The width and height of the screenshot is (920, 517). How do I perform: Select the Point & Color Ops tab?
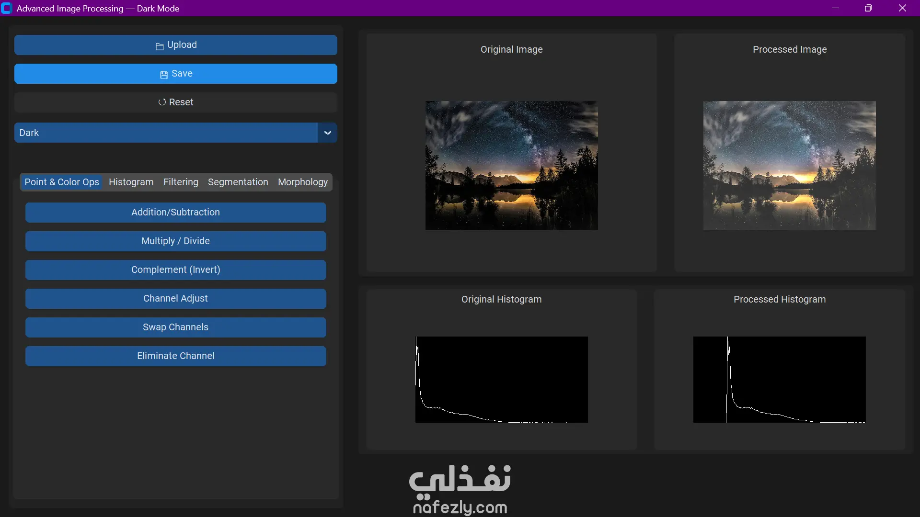point(62,182)
